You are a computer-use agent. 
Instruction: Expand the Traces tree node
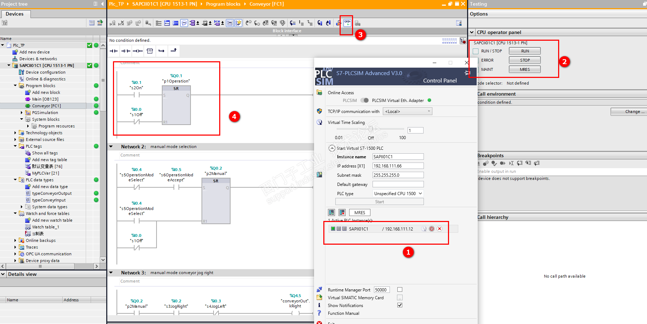click(x=15, y=247)
